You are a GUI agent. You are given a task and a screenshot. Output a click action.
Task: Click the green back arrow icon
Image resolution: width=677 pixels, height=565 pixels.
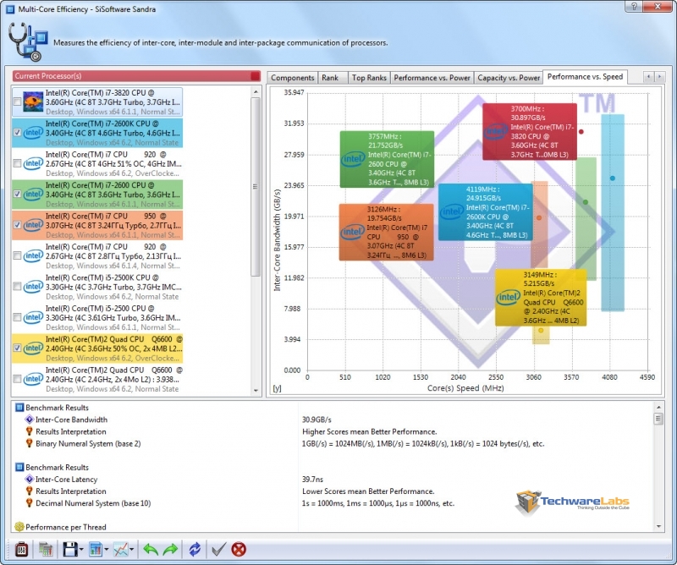(x=151, y=549)
